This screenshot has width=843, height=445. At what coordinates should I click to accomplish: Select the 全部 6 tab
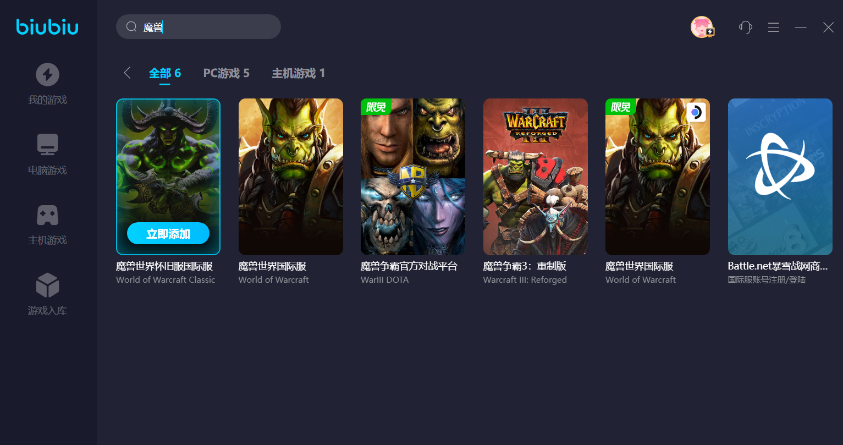point(165,73)
